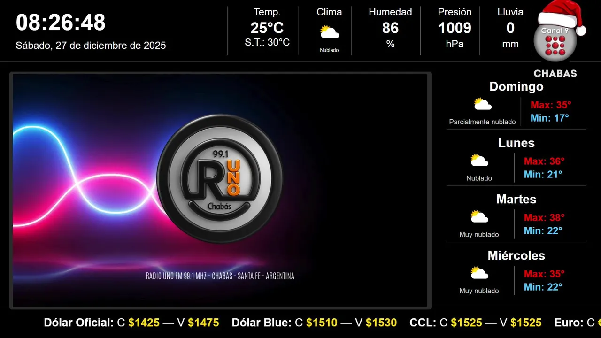Click Dólar Blue sell price $1530
This screenshot has width=601, height=338.
pyautogui.click(x=381, y=323)
